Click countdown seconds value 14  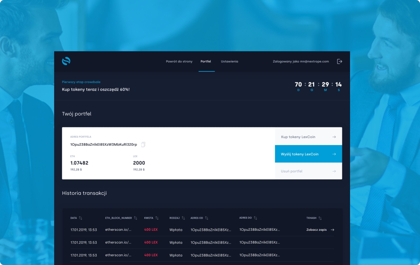(339, 85)
